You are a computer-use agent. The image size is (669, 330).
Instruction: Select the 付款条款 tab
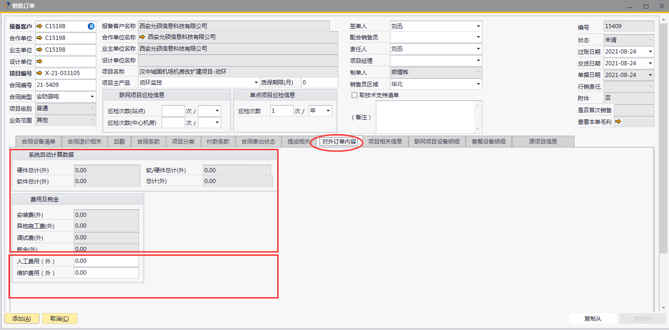[x=218, y=141]
